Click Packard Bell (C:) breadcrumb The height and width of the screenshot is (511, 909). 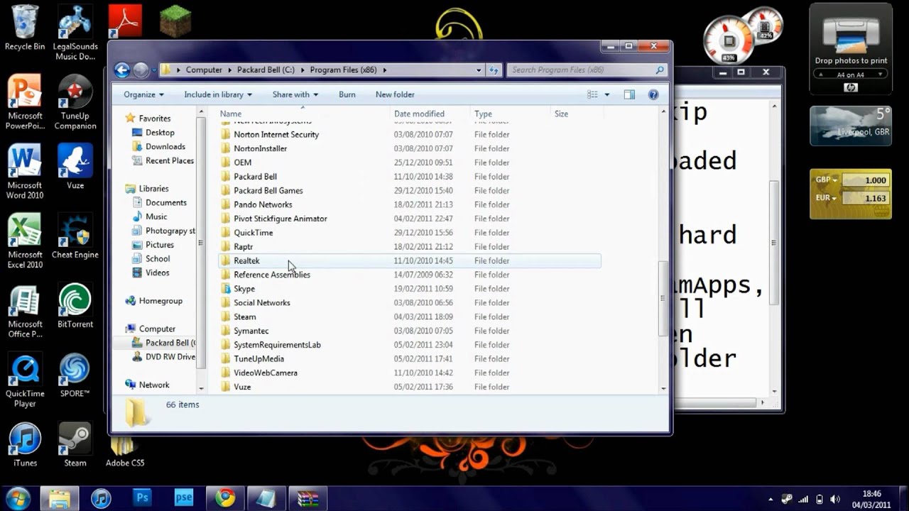[x=266, y=70]
